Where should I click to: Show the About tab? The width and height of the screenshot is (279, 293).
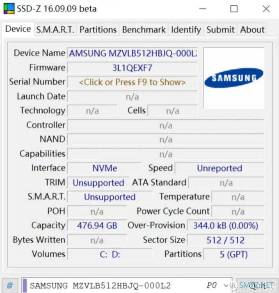pos(252,30)
